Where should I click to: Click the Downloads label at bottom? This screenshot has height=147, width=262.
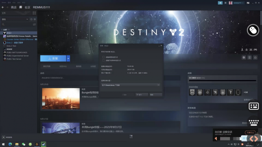(x=131, y=136)
